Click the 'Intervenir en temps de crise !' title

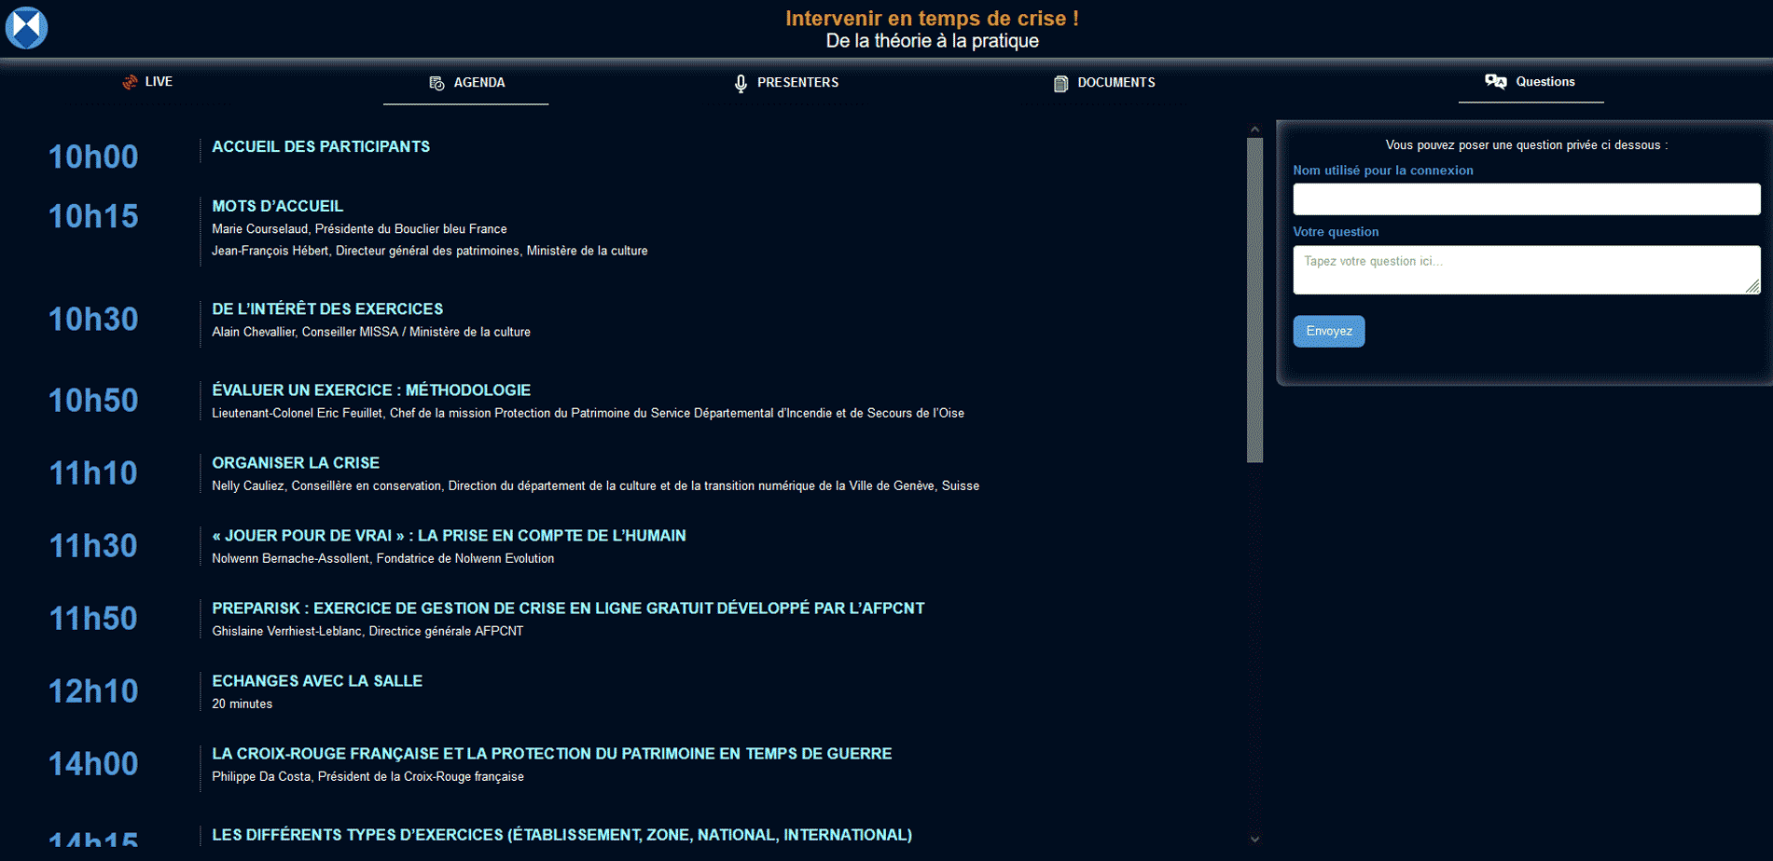click(931, 19)
